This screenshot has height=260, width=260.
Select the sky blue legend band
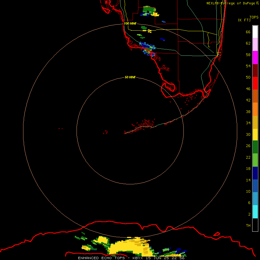click(255, 199)
